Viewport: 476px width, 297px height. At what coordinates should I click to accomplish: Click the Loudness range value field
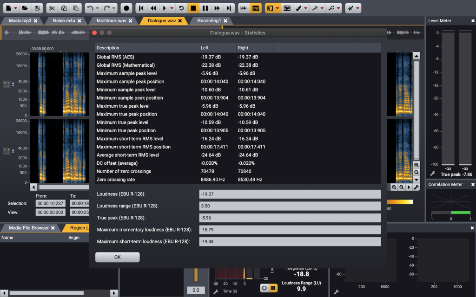(x=290, y=206)
